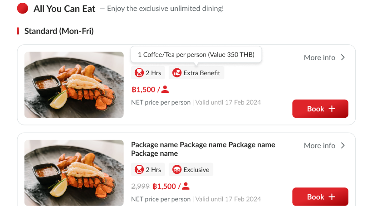Open More info for the Exclusive package
The width and height of the screenshot is (372, 206).
319,145
